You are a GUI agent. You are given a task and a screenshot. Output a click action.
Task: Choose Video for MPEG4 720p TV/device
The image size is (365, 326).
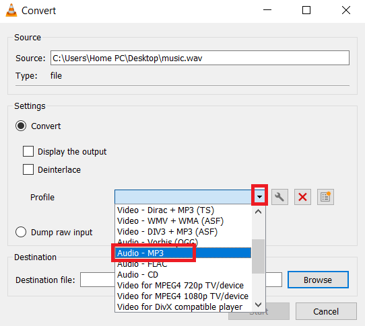[183, 286]
